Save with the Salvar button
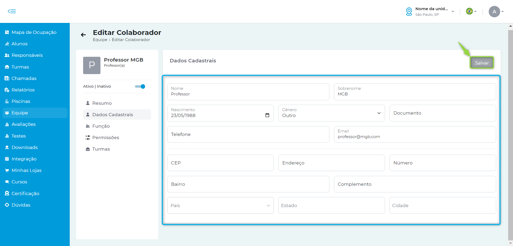 [482, 63]
